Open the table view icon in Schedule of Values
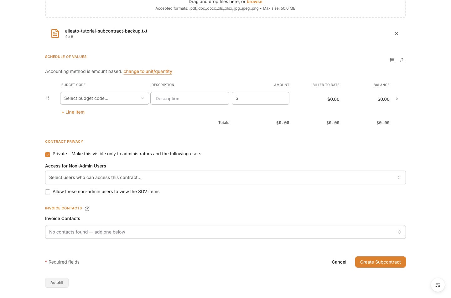 pyautogui.click(x=392, y=60)
